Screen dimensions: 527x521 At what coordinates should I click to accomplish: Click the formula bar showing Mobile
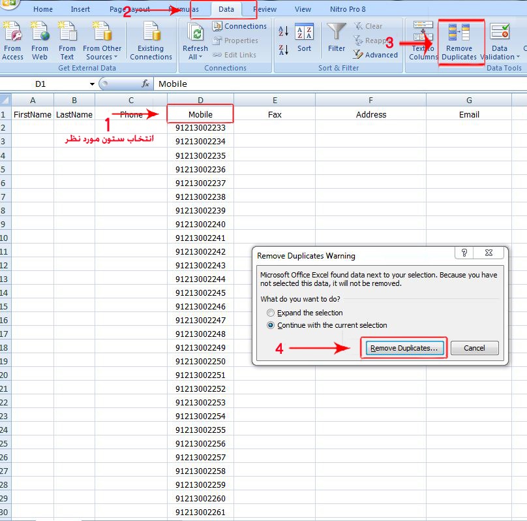click(x=340, y=84)
